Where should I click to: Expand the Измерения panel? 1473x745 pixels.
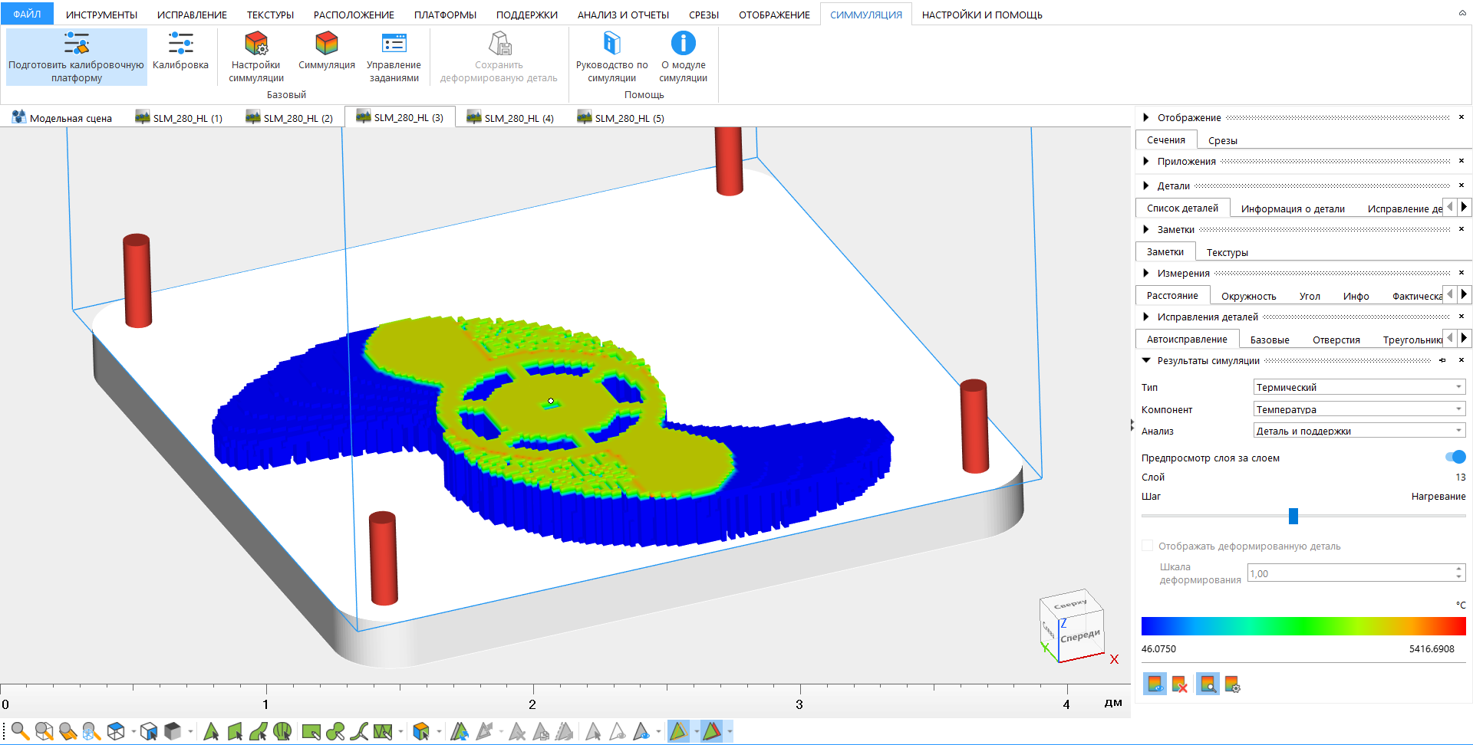(x=1146, y=273)
